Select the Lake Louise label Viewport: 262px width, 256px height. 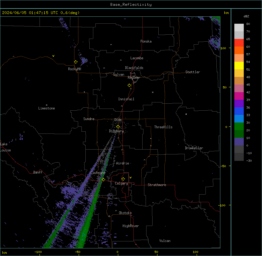(x=5, y=147)
